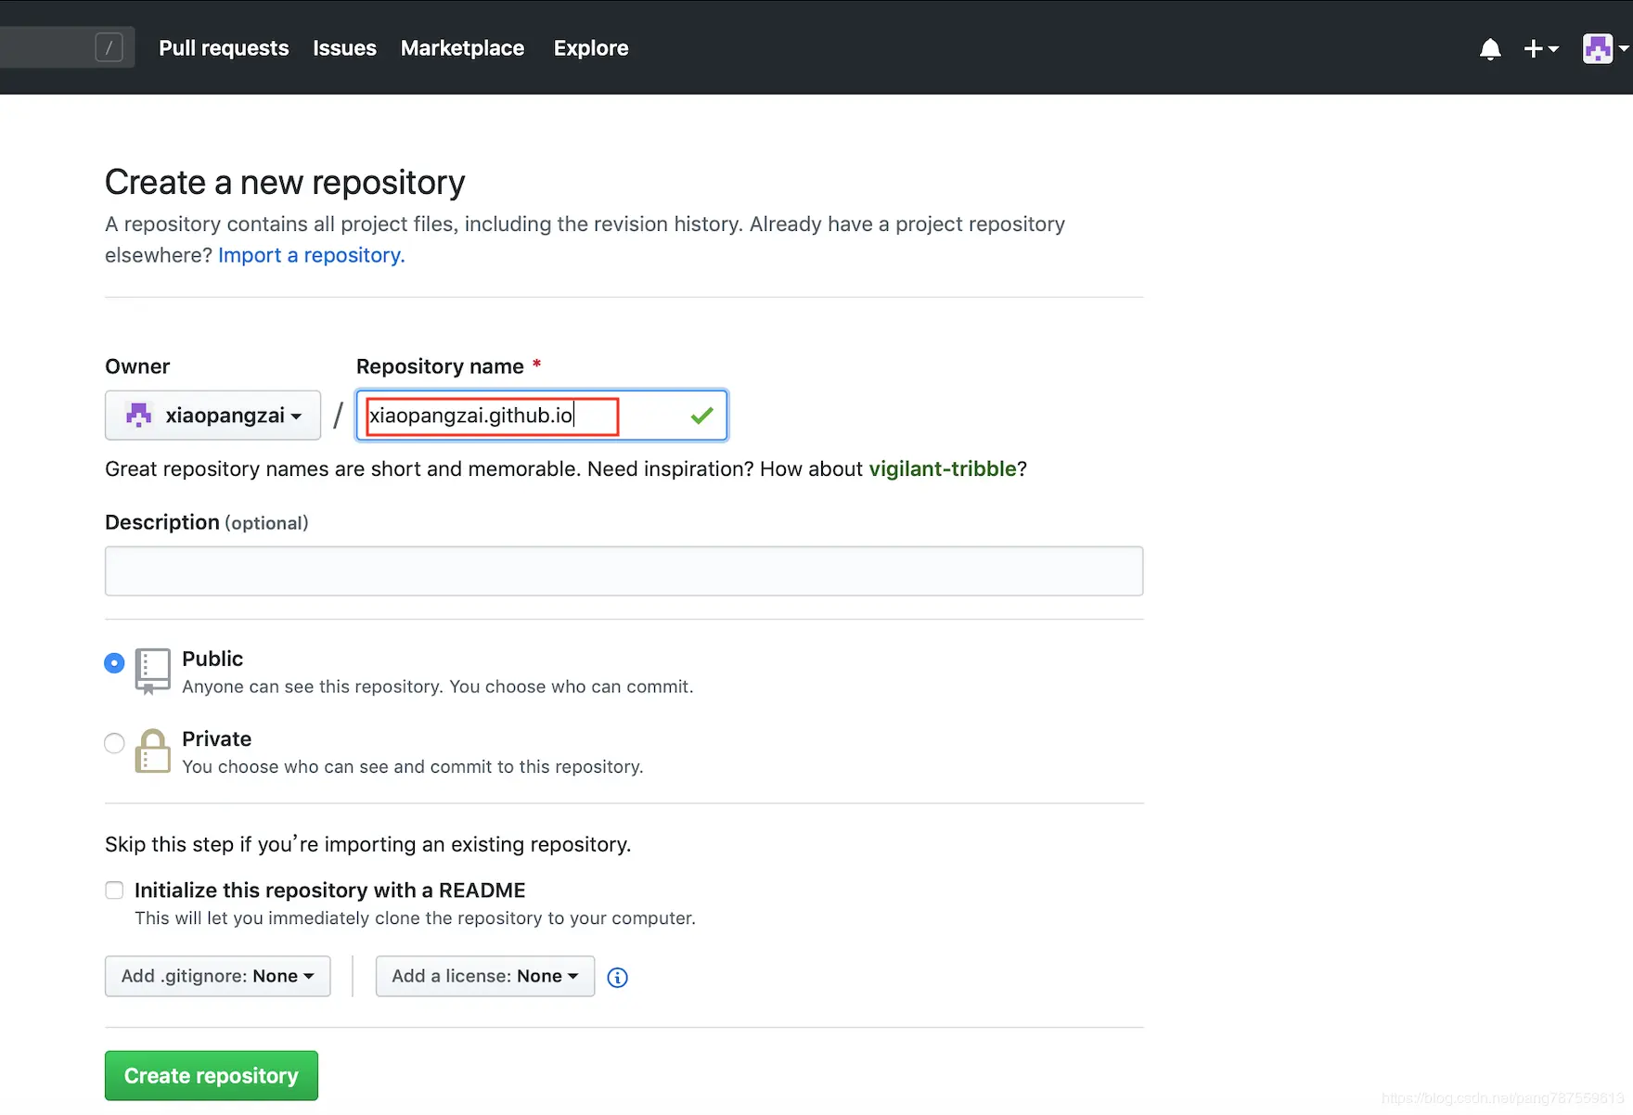
Task: Expand the Add .gitignore dropdown
Action: [x=217, y=977]
